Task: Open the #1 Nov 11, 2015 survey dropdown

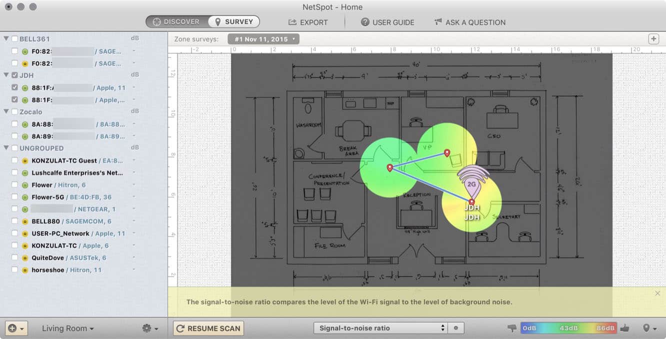Action: pos(263,39)
